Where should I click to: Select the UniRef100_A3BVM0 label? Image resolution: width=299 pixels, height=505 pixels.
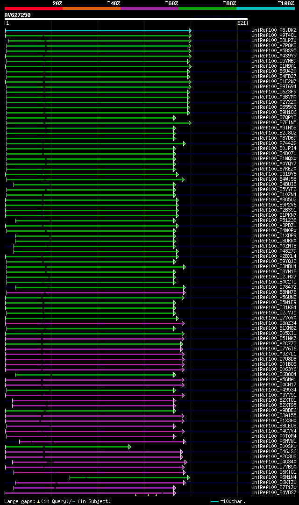pyautogui.click(x=274, y=97)
